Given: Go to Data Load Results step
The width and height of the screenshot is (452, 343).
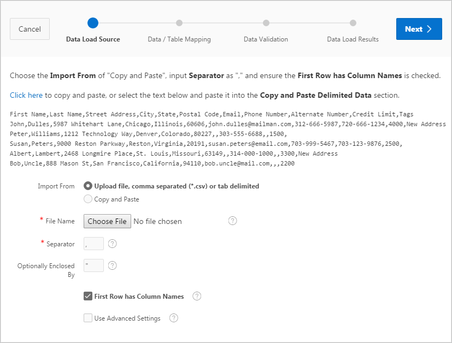Looking at the screenshot, I should pos(353,39).
